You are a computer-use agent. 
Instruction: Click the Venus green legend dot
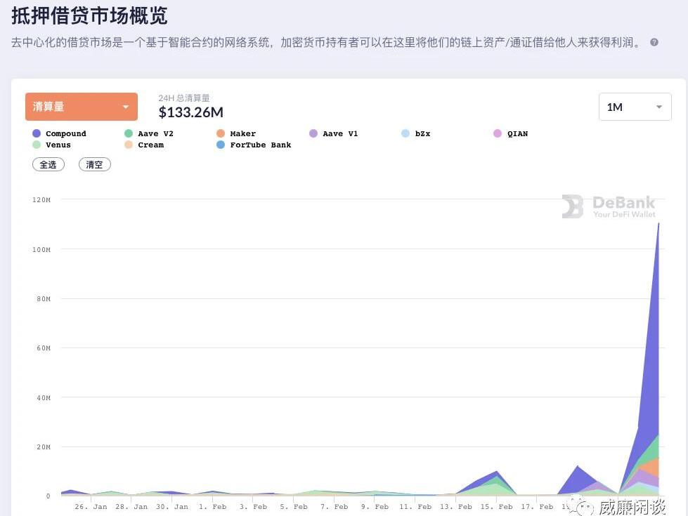pyautogui.click(x=37, y=145)
